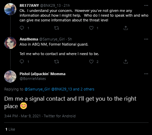Screen dimensions: 152x135
Task: Open the @Samurye_Girl mention link
Action: 37,89
